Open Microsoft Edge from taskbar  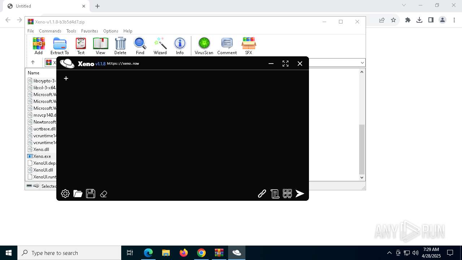pyautogui.click(x=148, y=253)
